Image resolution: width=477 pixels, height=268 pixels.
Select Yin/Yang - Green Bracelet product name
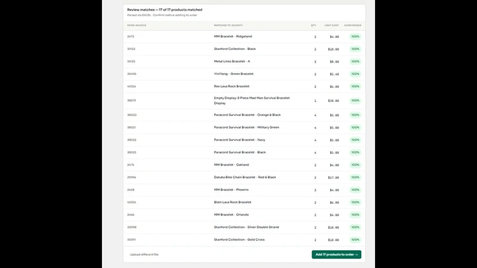point(233,74)
